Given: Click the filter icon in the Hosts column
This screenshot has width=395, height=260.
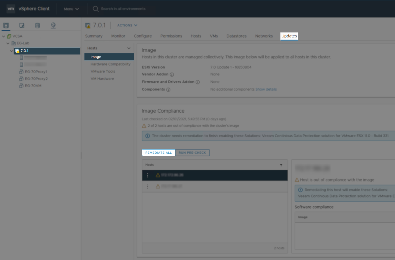Looking at the screenshot, I should click(x=281, y=165).
